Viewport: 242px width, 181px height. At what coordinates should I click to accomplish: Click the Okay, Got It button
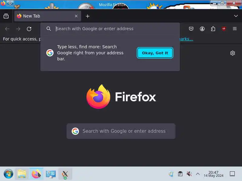click(155, 53)
